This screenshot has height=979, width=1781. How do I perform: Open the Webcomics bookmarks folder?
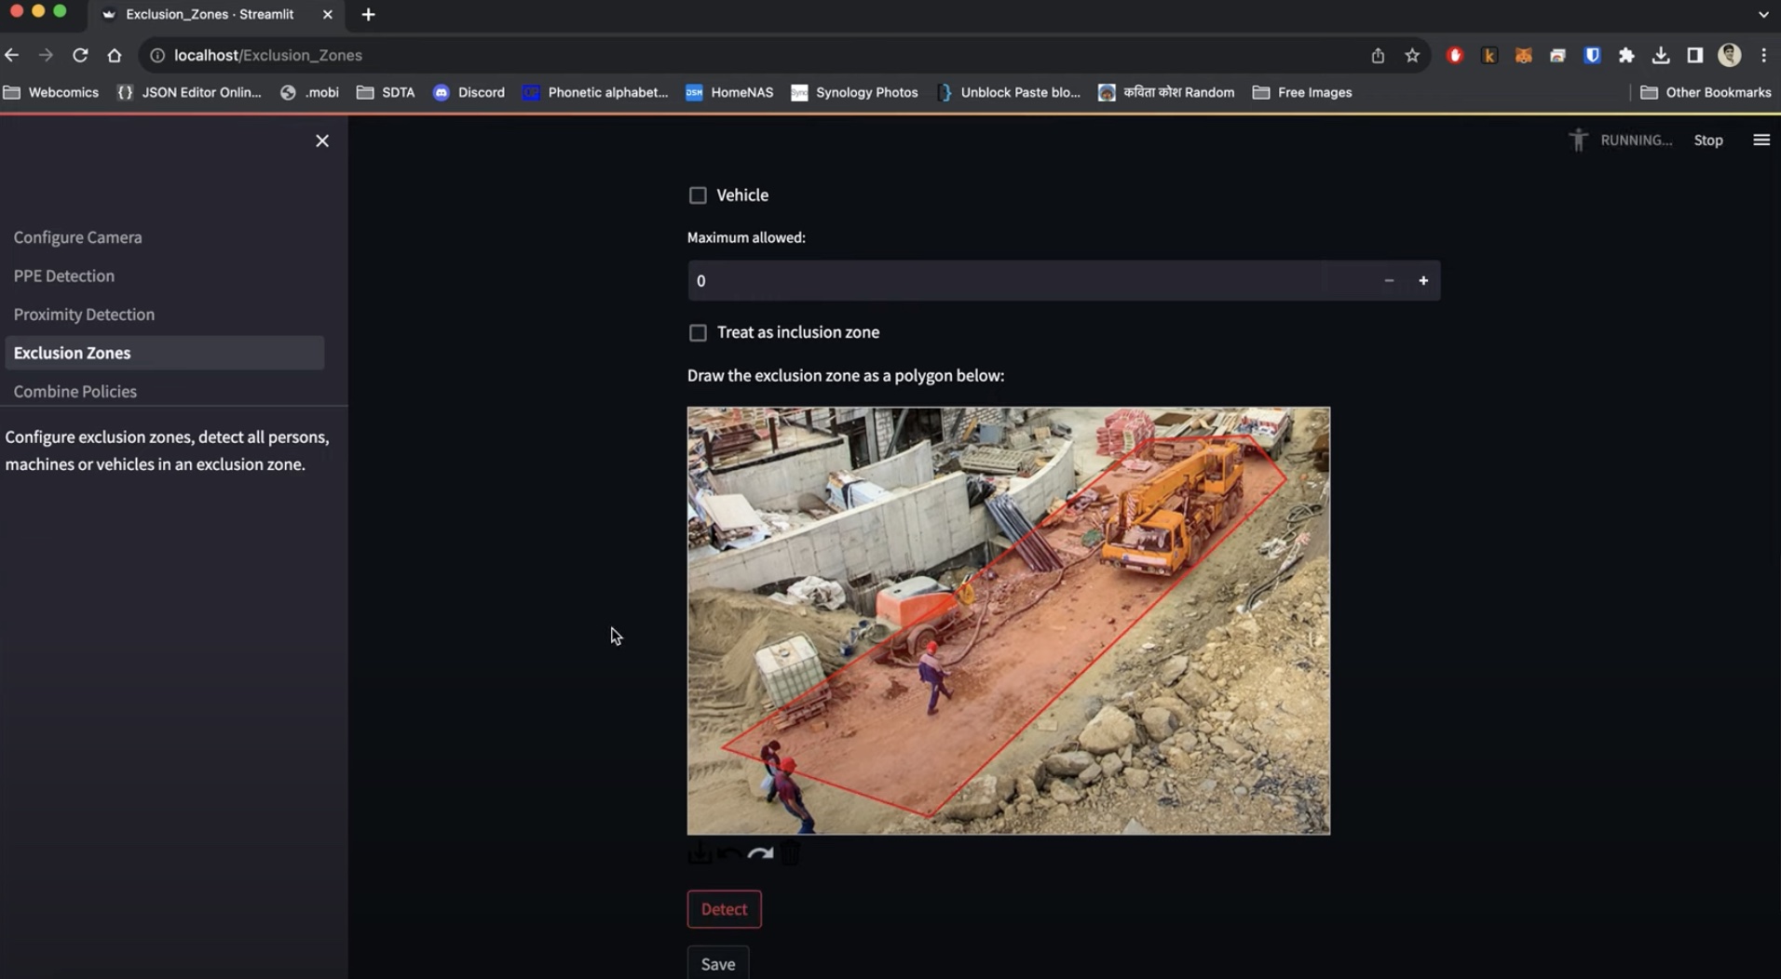coord(51,92)
